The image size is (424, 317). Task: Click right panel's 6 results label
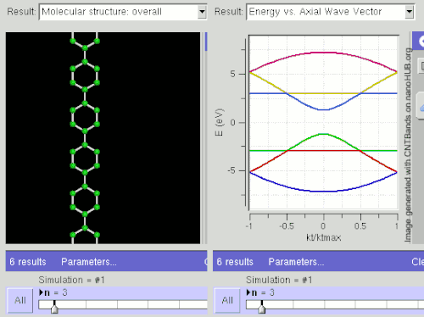235,262
